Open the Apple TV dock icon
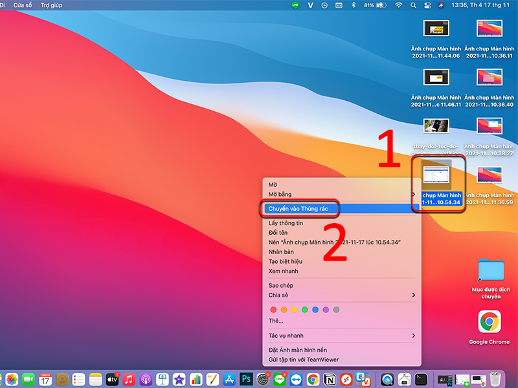Image resolution: width=518 pixels, height=388 pixels. pos(111,379)
